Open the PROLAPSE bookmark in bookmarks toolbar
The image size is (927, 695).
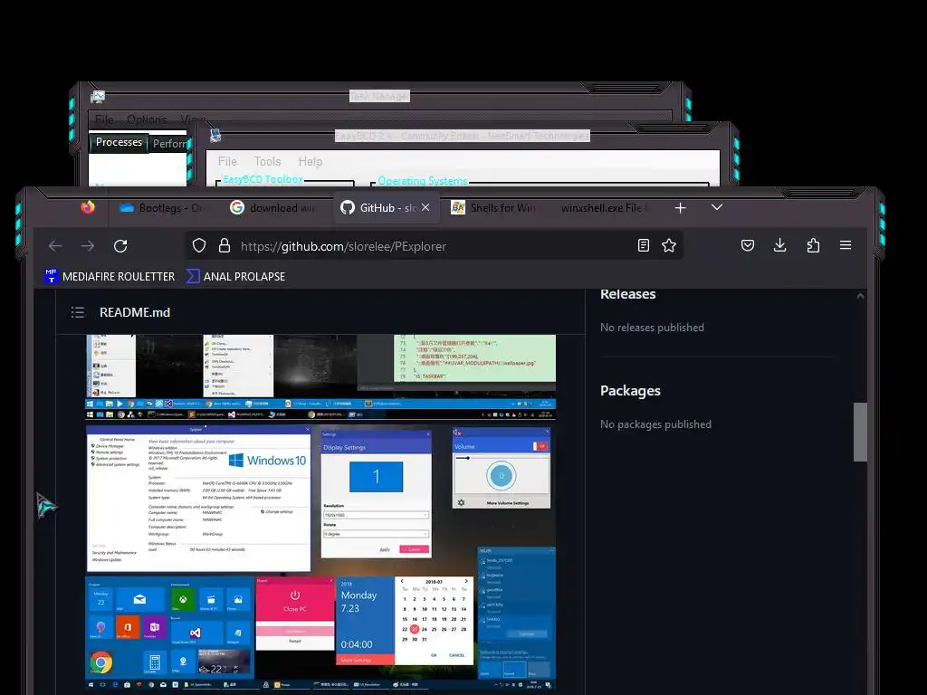(235, 277)
